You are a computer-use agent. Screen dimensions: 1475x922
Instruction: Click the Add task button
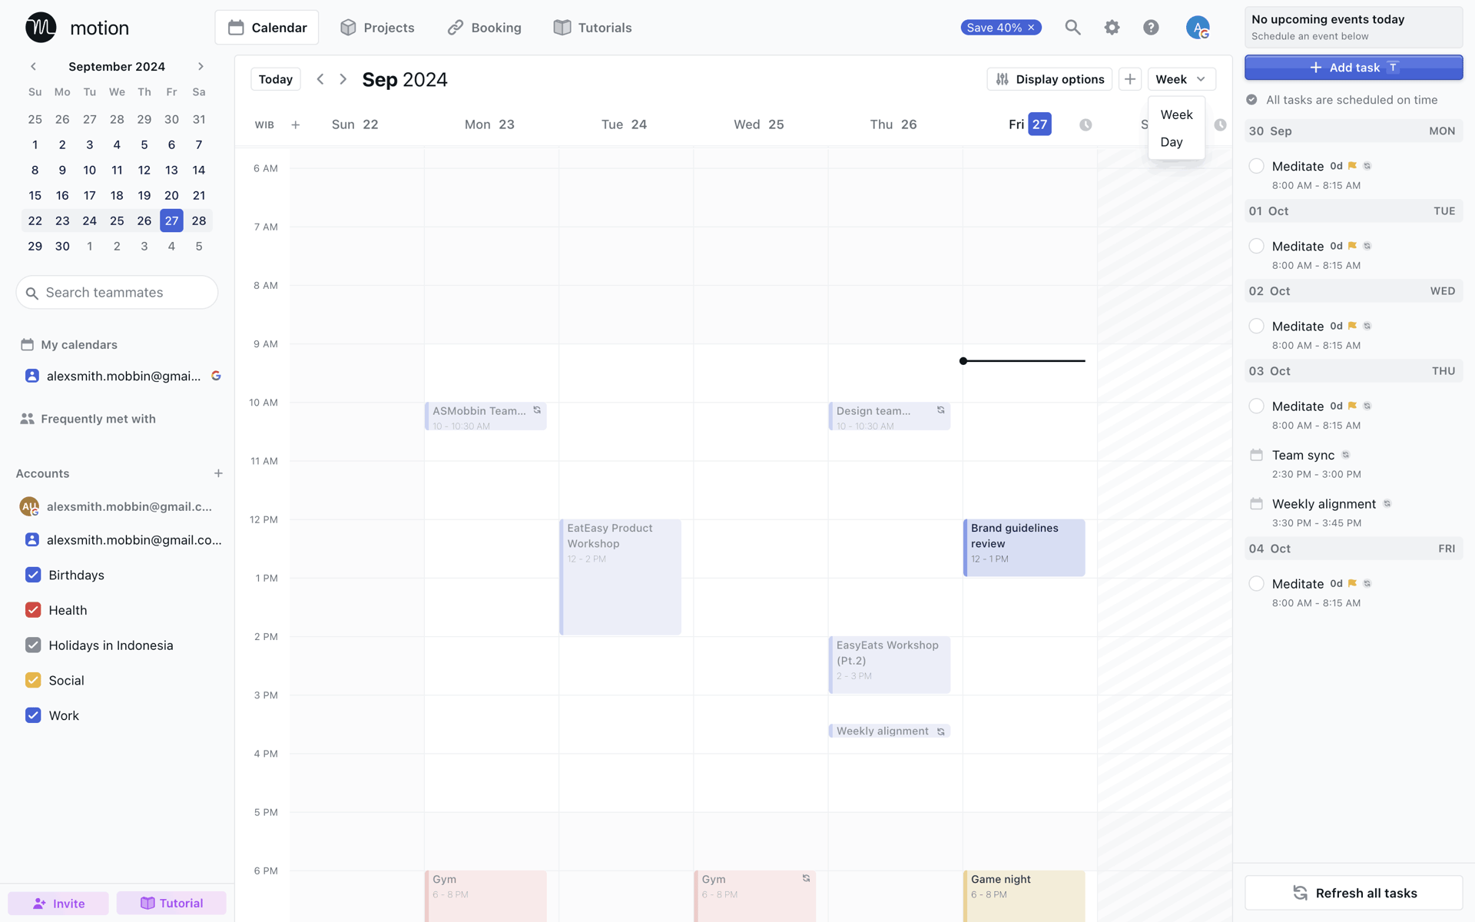point(1354,68)
